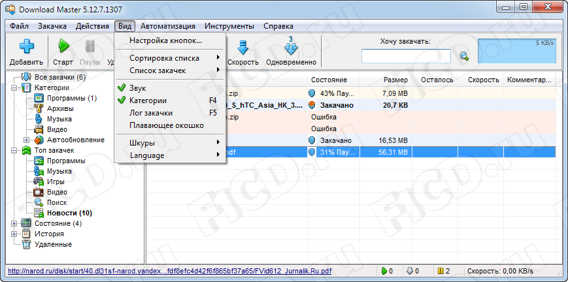Collapse the Категории tree branch

14,88
